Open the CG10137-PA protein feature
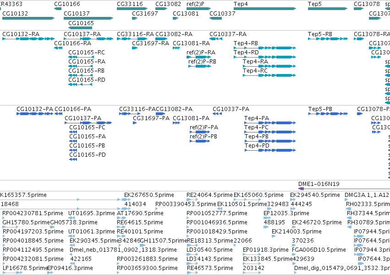 (x=88, y=123)
